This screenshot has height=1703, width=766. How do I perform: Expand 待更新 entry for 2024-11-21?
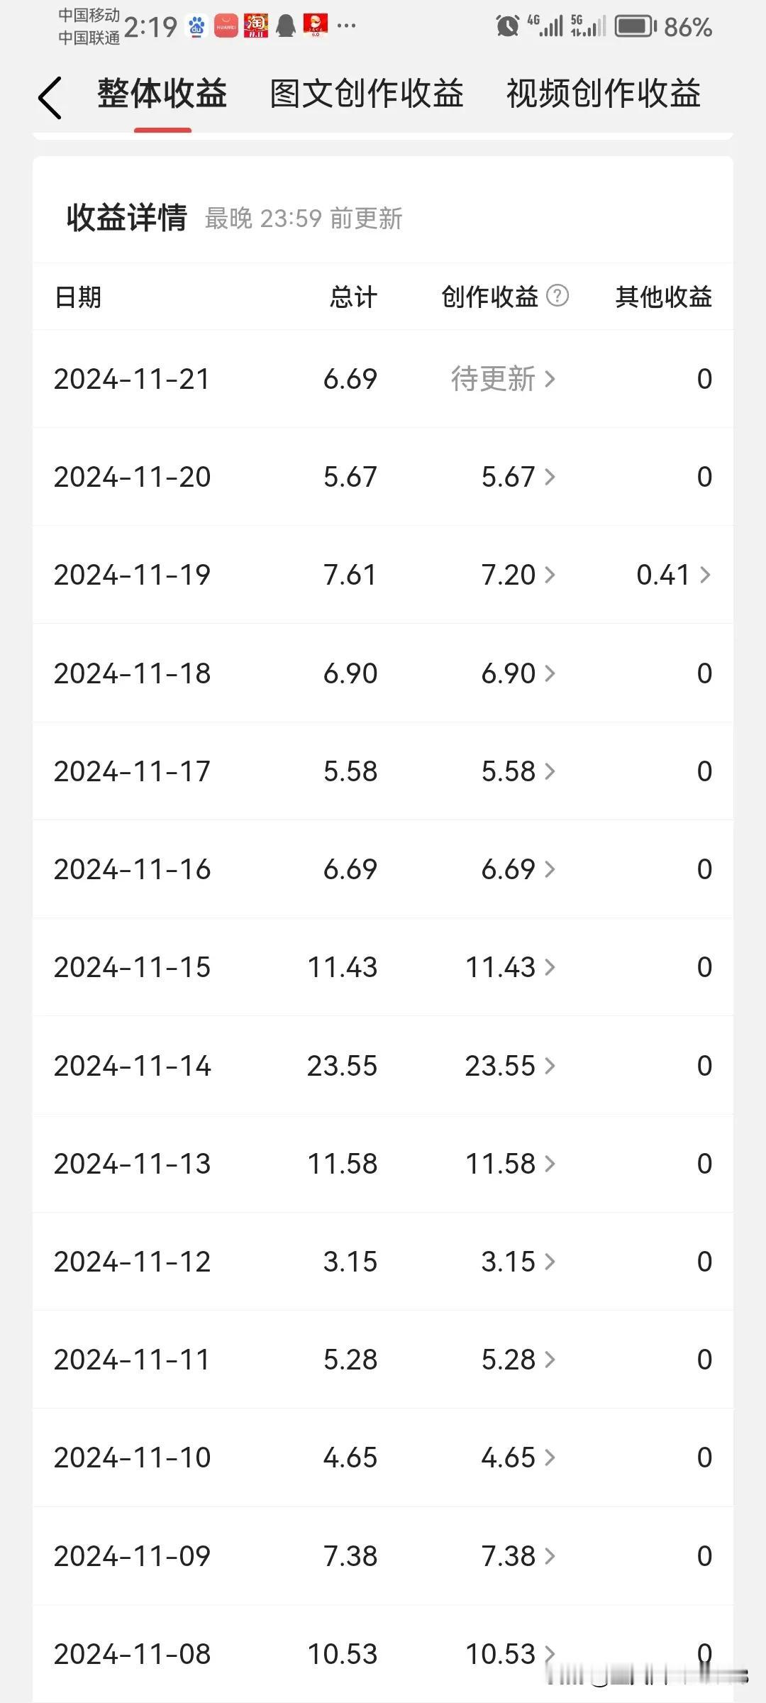[503, 379]
